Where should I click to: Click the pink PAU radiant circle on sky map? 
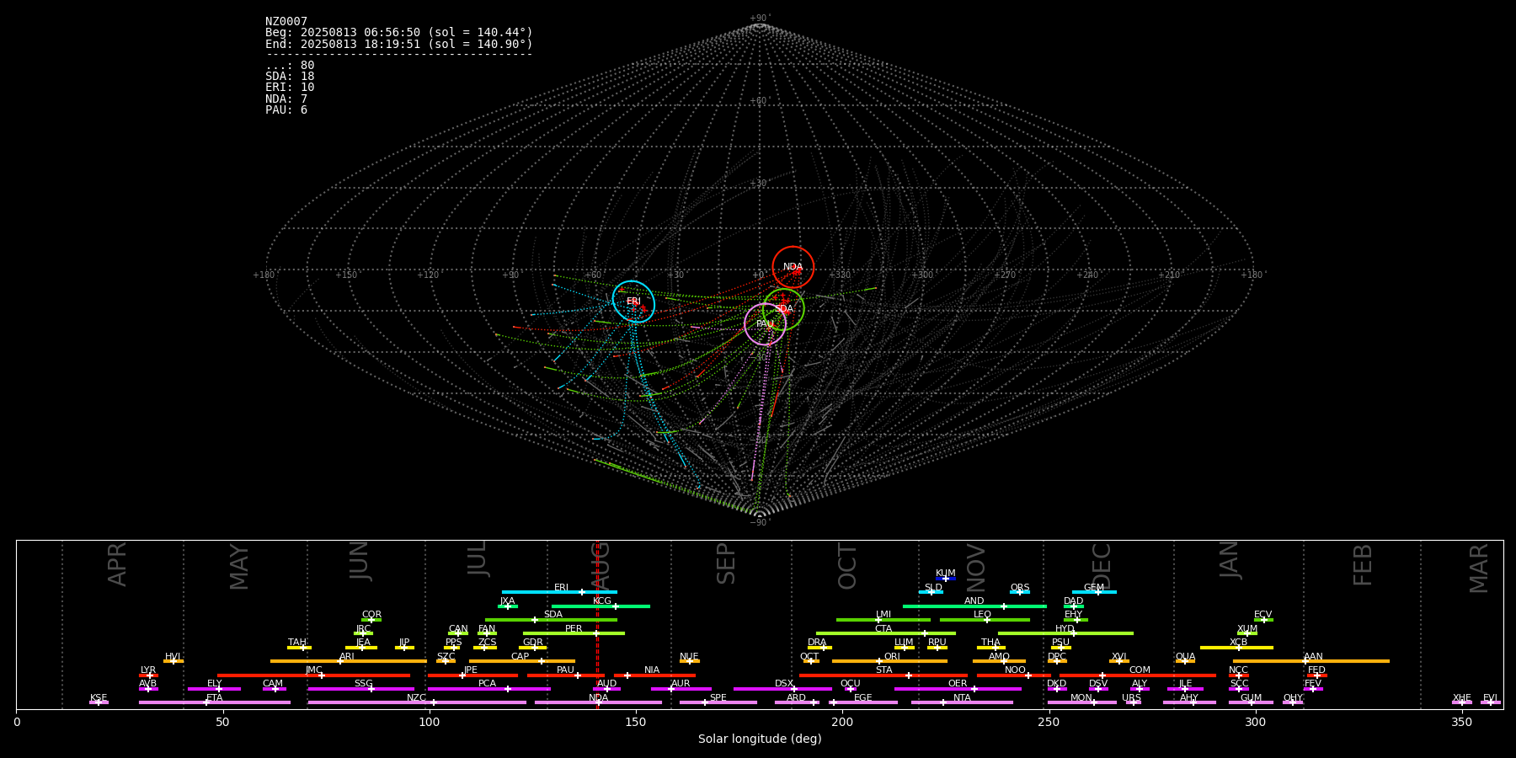click(765, 324)
